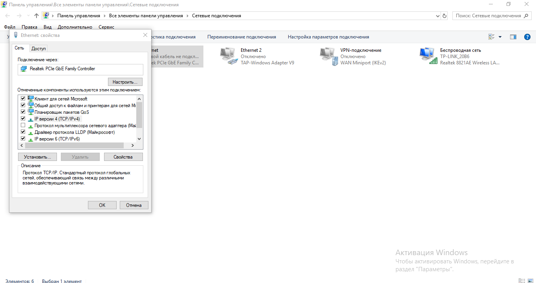Select the Сеть tab in dialog
536x283 pixels.
coord(20,48)
